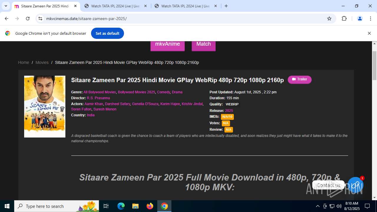Open Bollywood Movies 2025 genre link
Image resolution: width=377 pixels, height=212 pixels.
click(x=136, y=92)
